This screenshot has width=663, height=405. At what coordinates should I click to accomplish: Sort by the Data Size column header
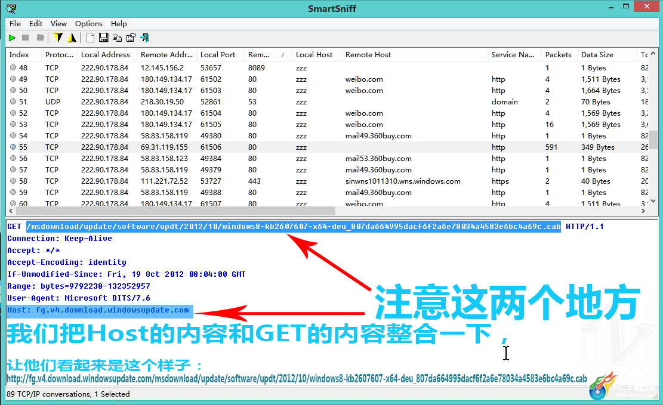607,54
